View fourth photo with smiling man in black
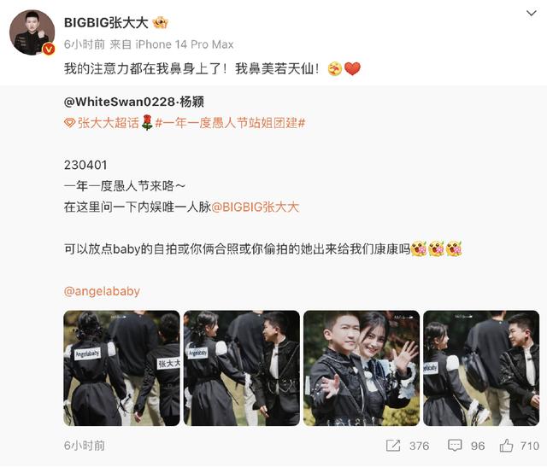Viewport: 547px width, 467px height. pos(481,368)
